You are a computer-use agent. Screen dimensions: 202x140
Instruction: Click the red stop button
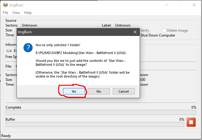(191, 122)
